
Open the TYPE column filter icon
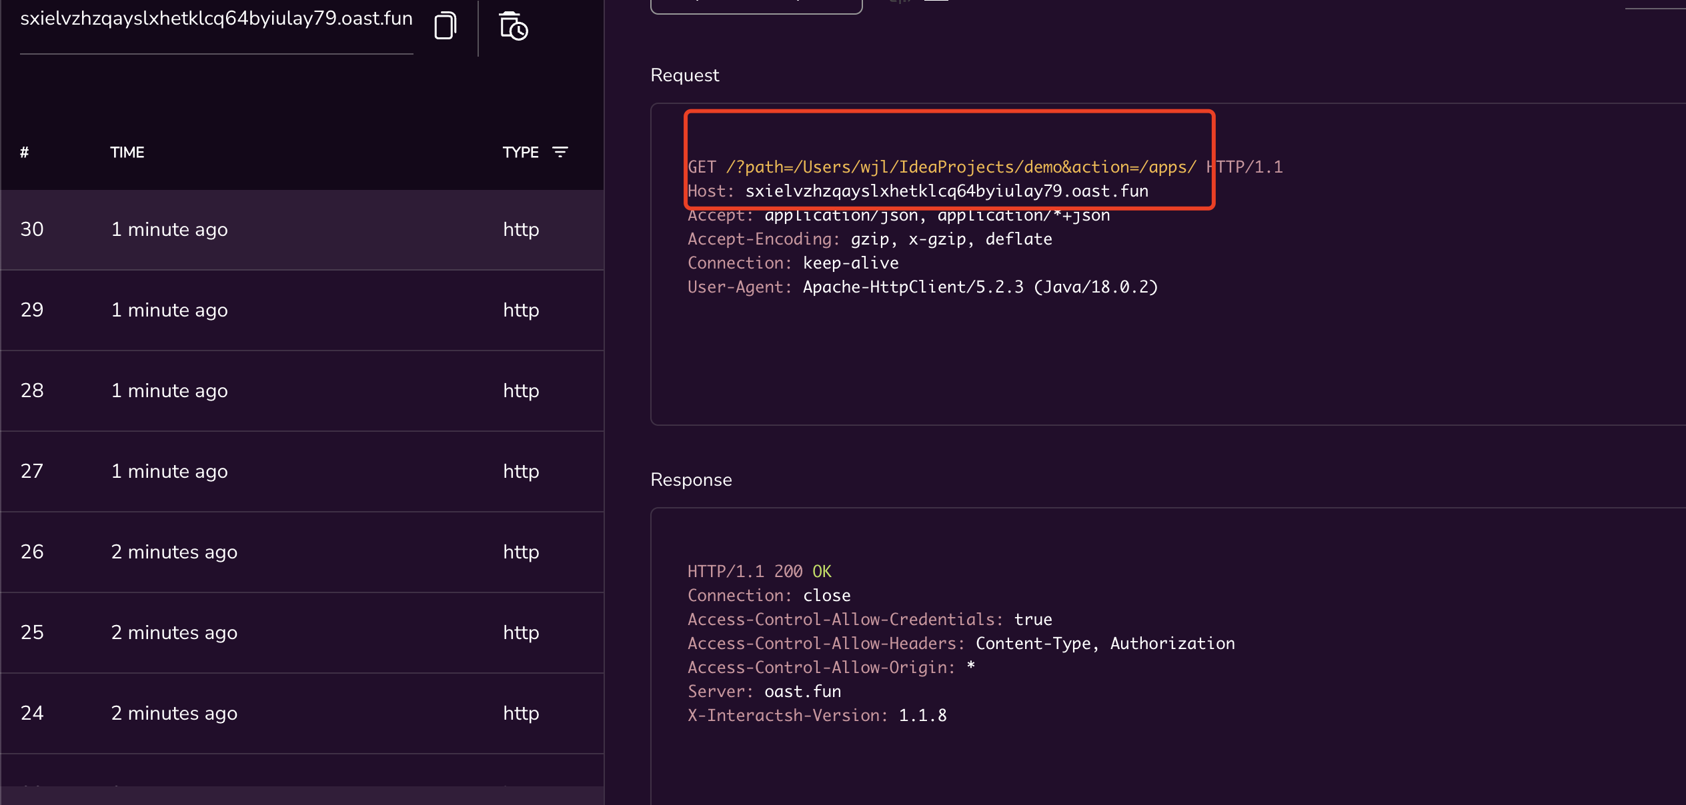click(560, 152)
